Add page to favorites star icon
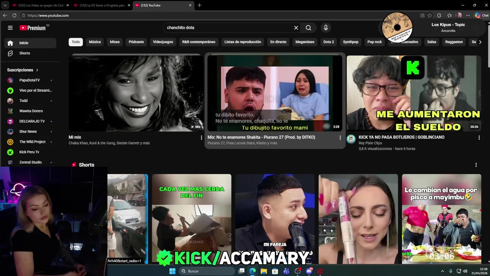The image size is (490, 276). click(x=430, y=15)
